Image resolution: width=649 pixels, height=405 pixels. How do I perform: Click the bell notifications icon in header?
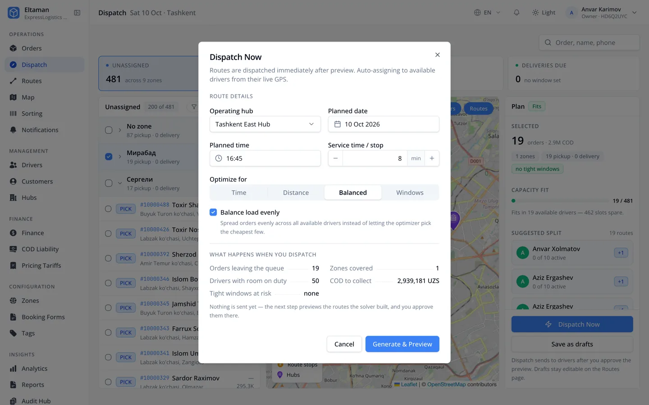click(x=516, y=13)
